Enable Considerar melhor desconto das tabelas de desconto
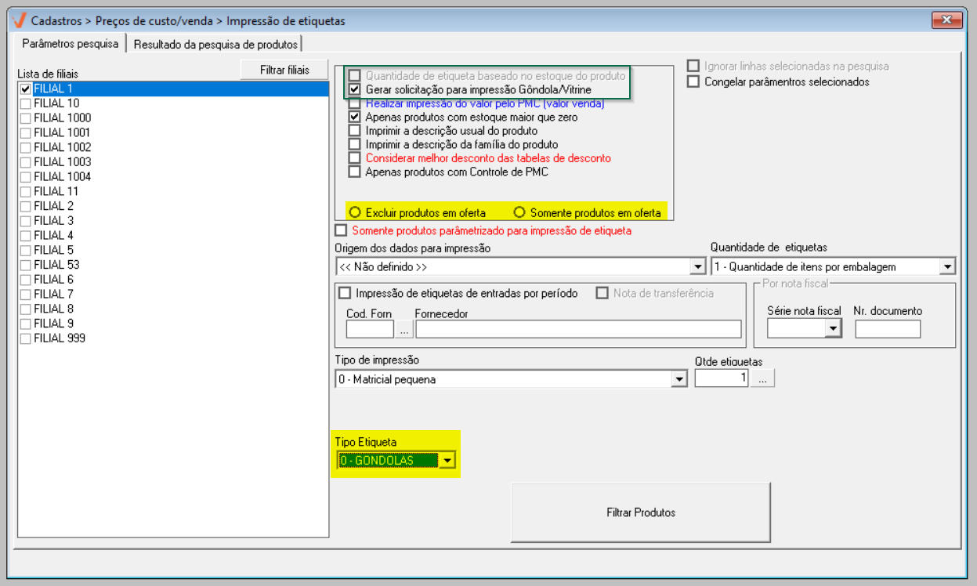Image resolution: width=977 pixels, height=586 pixels. [355, 158]
